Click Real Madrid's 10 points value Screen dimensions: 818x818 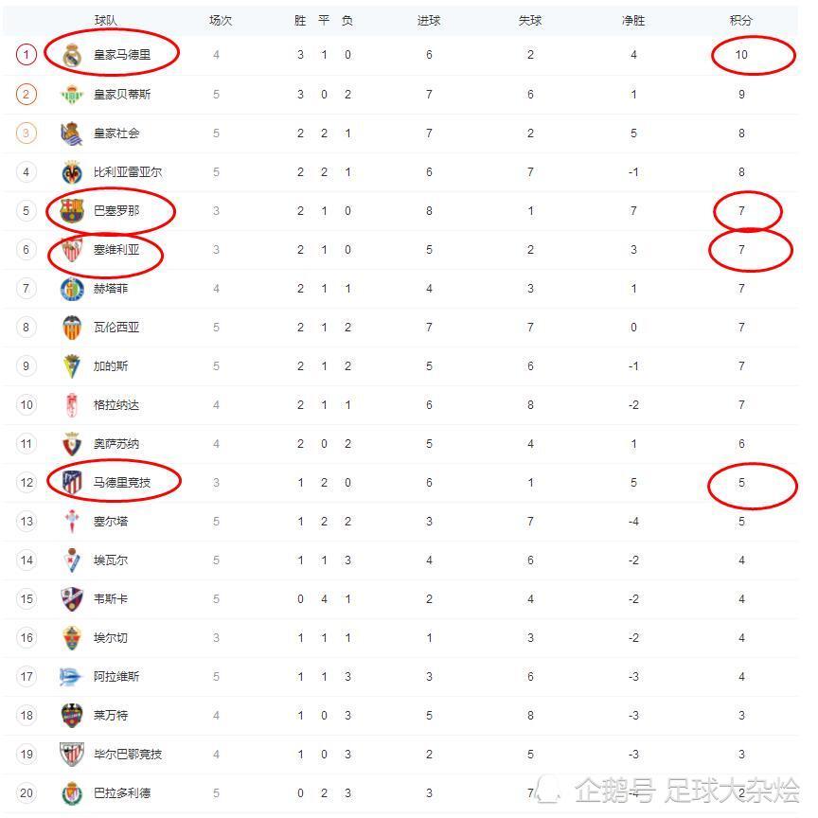coord(741,55)
